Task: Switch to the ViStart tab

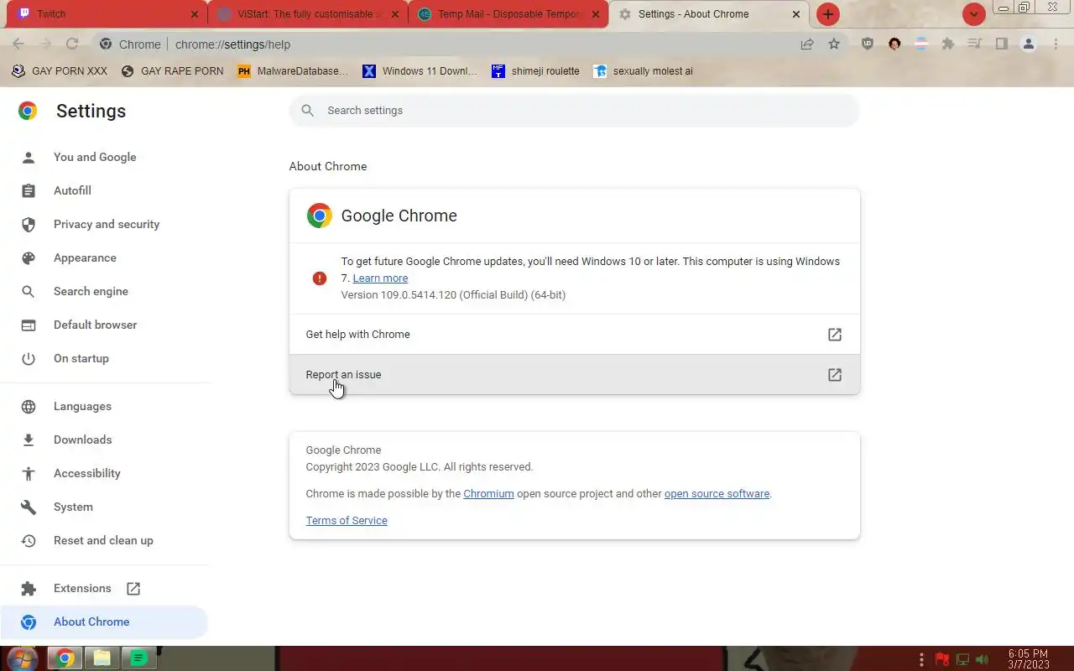Action: point(307,14)
